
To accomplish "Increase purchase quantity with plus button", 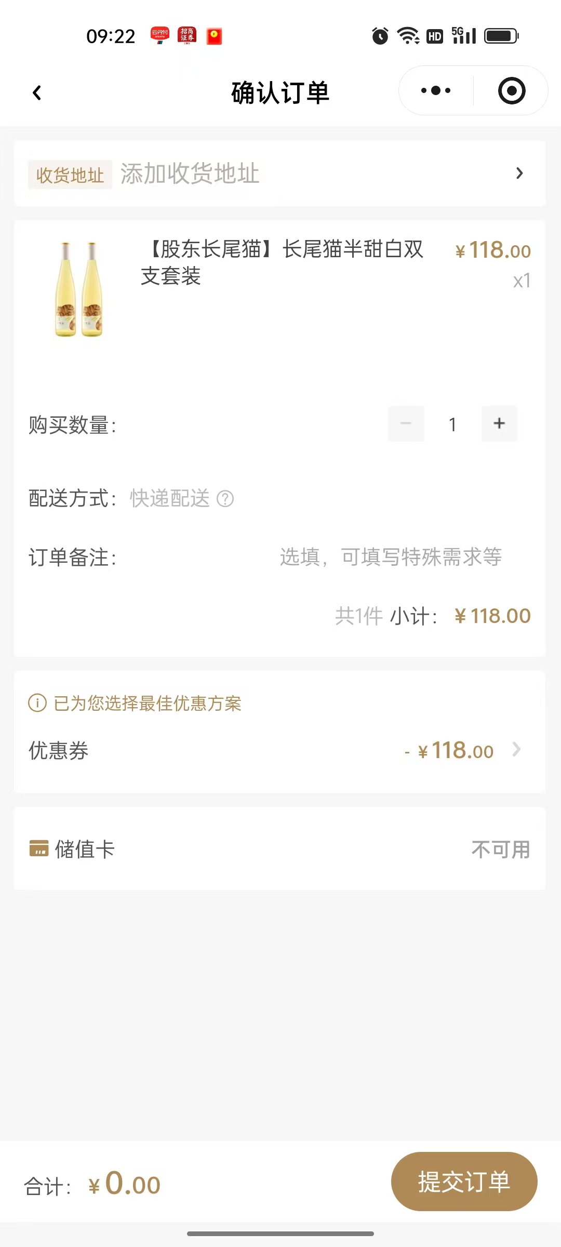I will click(x=499, y=423).
